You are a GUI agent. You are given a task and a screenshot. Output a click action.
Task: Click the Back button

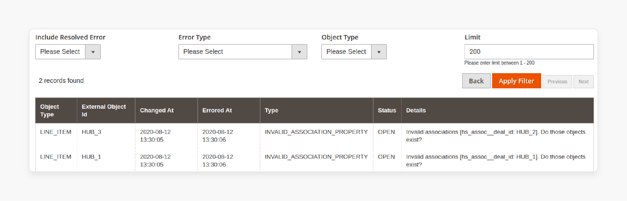pyautogui.click(x=476, y=81)
